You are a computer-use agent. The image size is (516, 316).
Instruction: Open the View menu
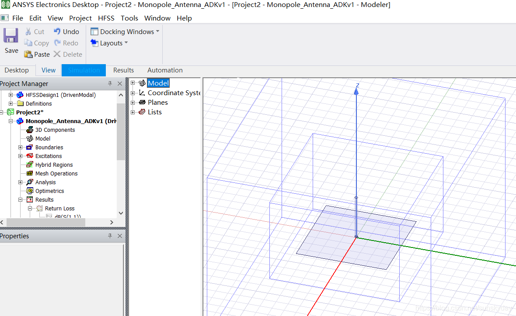point(55,18)
